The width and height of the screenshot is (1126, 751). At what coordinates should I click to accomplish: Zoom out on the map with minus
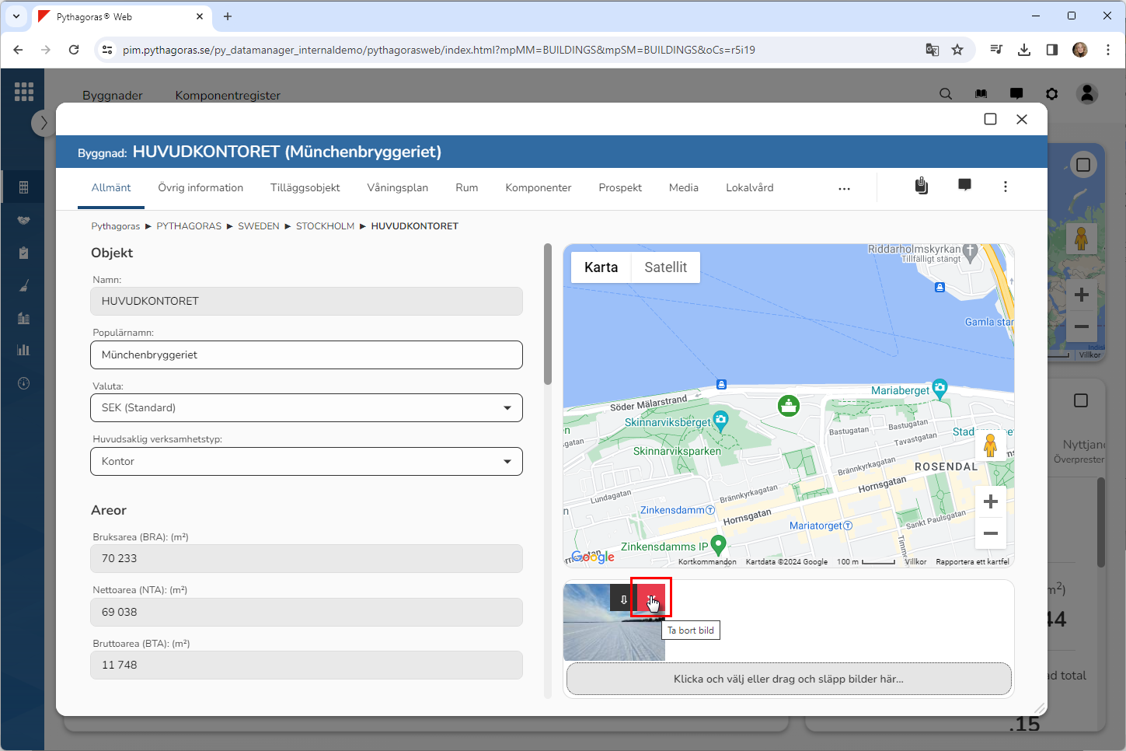point(990,533)
